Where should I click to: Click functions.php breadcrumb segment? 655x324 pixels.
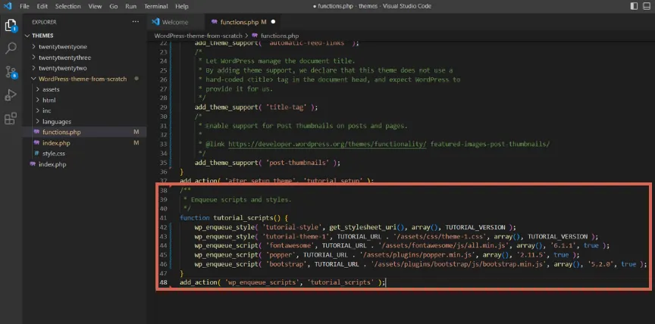pos(280,36)
